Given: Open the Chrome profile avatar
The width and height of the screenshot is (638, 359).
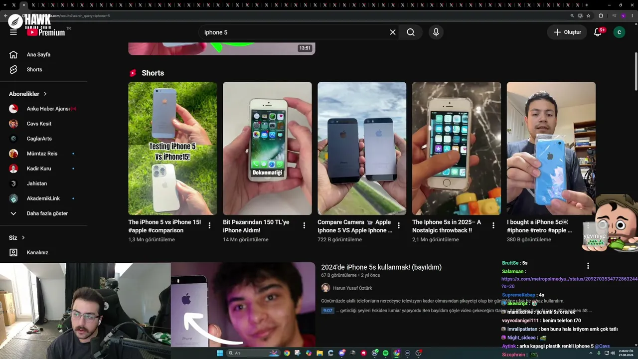Looking at the screenshot, I should 623,15.
